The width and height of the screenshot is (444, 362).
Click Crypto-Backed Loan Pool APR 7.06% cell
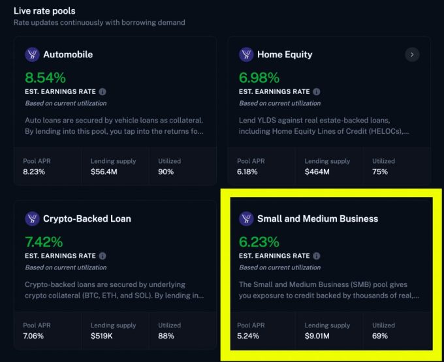click(48, 331)
